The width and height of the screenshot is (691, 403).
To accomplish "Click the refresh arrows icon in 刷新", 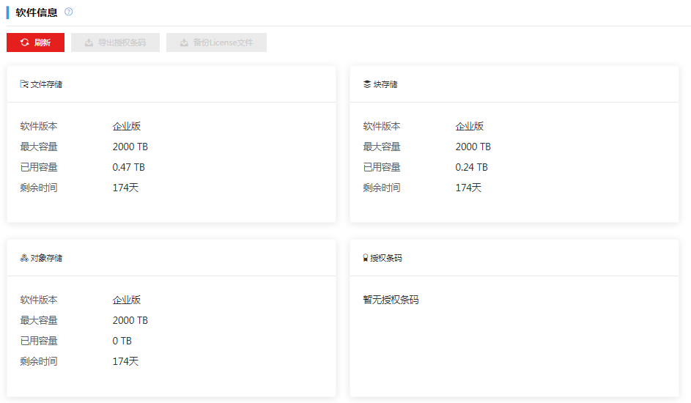I will pos(24,42).
